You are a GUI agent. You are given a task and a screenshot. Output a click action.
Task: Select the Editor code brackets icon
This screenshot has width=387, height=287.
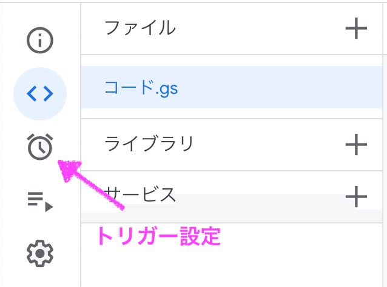click(x=40, y=94)
